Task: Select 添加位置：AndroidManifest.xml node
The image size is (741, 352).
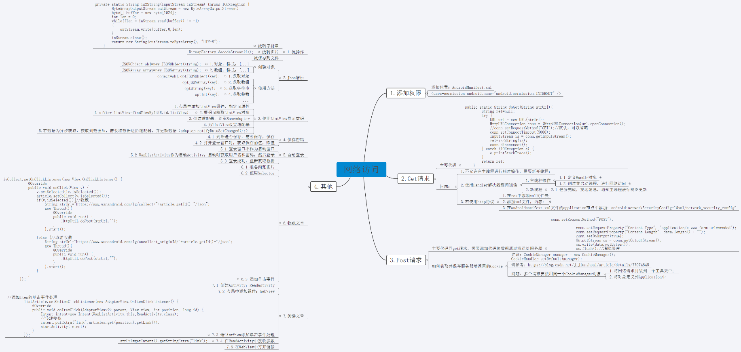Action: click(462, 87)
